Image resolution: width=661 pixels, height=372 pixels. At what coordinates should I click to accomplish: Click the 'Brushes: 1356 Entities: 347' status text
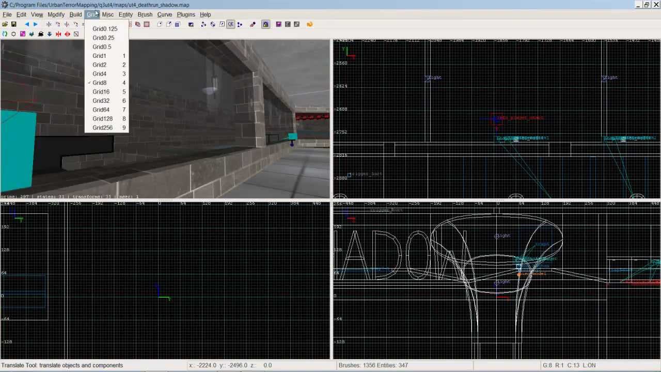[373, 365]
